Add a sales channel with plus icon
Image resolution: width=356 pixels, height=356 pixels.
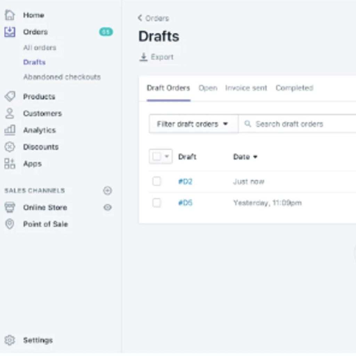click(107, 191)
